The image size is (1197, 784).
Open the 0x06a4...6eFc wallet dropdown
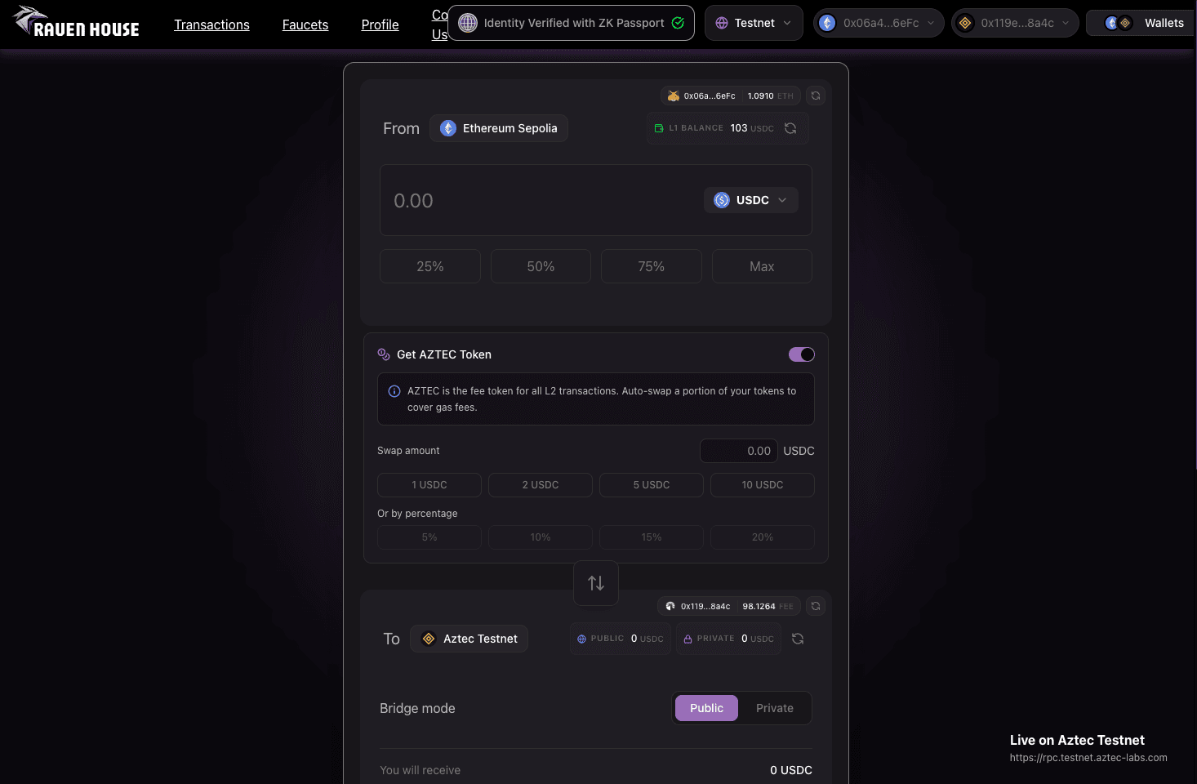point(879,23)
